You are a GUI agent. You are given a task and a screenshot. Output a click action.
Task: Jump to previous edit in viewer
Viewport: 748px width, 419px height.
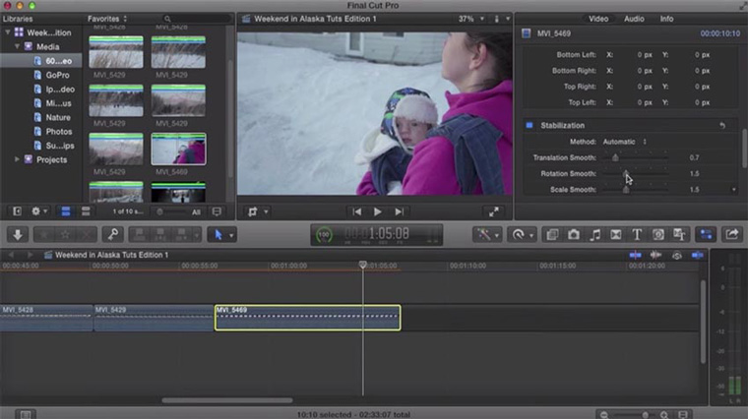356,211
